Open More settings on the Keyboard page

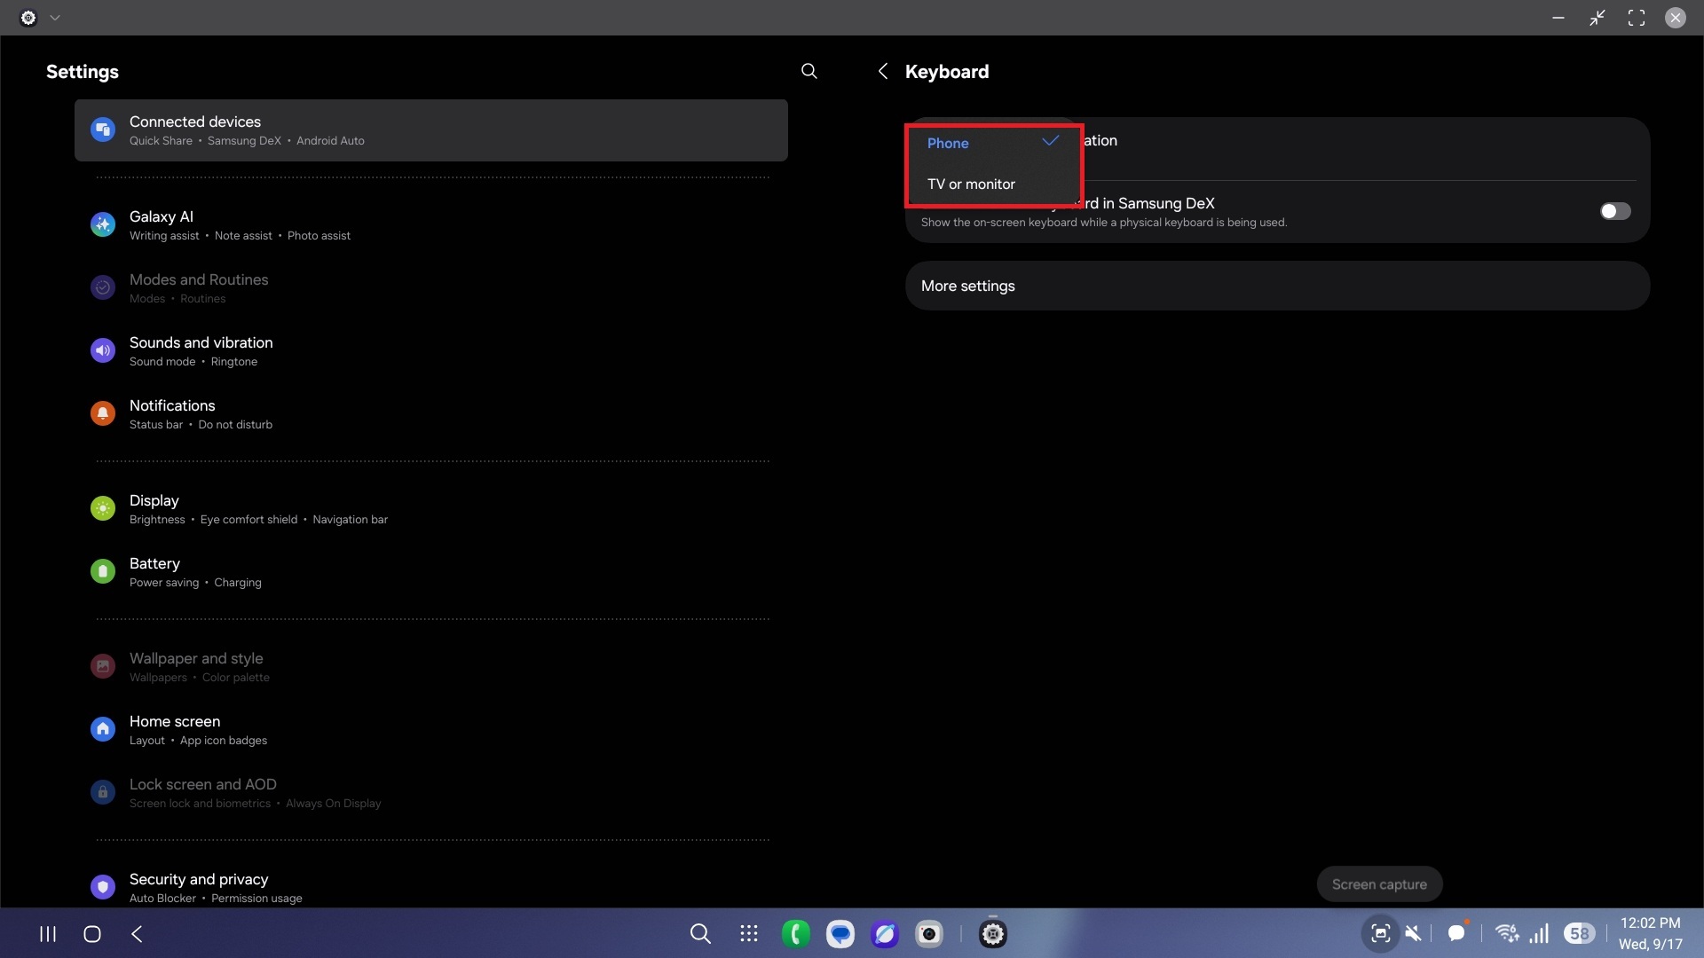click(967, 286)
